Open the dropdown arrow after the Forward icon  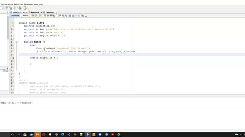(42, 16)
